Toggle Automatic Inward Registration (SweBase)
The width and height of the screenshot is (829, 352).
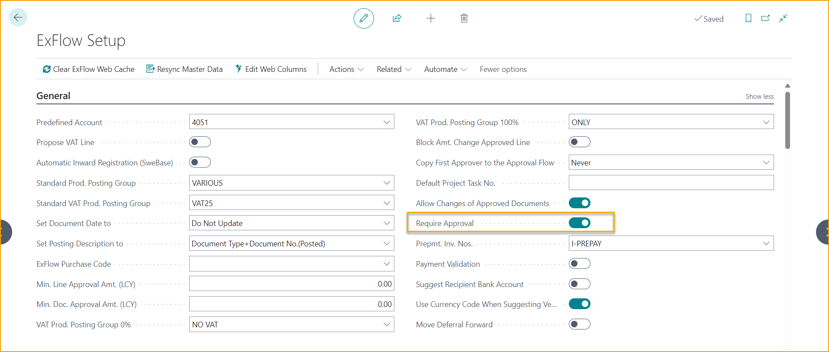(200, 162)
